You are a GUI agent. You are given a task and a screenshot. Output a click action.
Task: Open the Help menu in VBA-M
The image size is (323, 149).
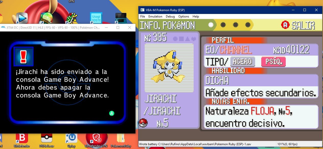click(x=196, y=16)
